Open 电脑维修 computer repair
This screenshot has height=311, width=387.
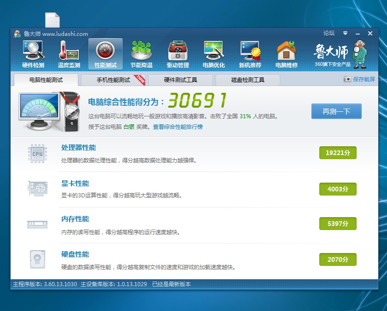click(286, 54)
